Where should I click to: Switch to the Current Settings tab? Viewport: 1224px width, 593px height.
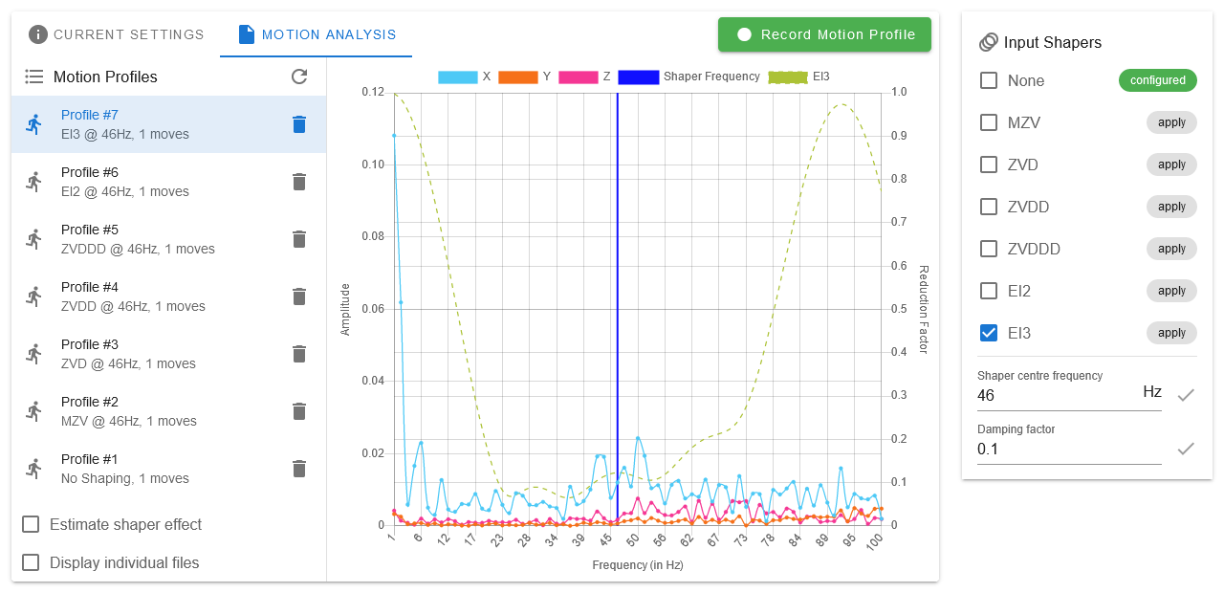[x=117, y=34]
